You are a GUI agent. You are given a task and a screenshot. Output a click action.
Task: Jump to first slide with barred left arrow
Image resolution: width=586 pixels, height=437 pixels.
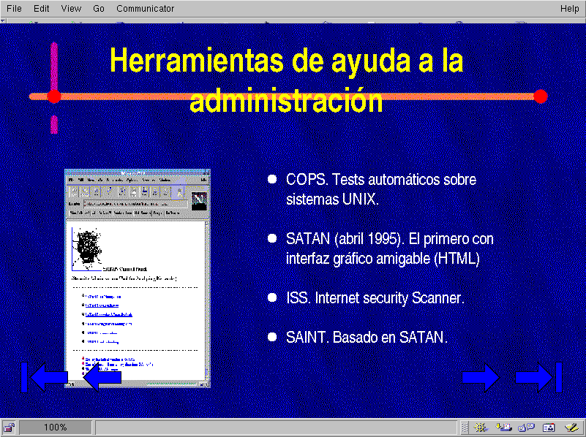(44, 377)
